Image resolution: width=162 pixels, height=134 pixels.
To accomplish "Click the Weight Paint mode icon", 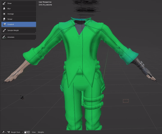I will (9, 132).
